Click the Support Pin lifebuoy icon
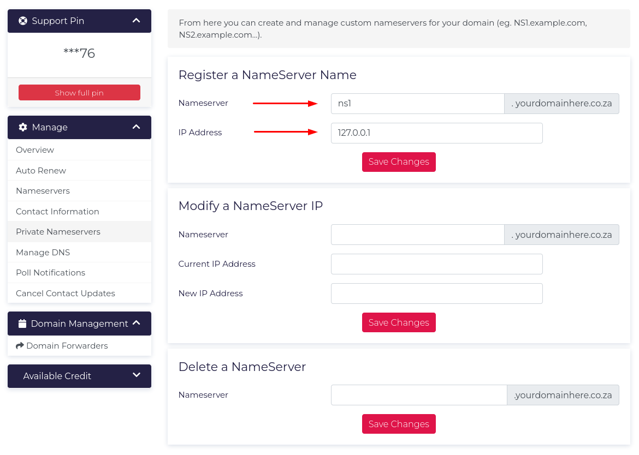 [x=23, y=21]
